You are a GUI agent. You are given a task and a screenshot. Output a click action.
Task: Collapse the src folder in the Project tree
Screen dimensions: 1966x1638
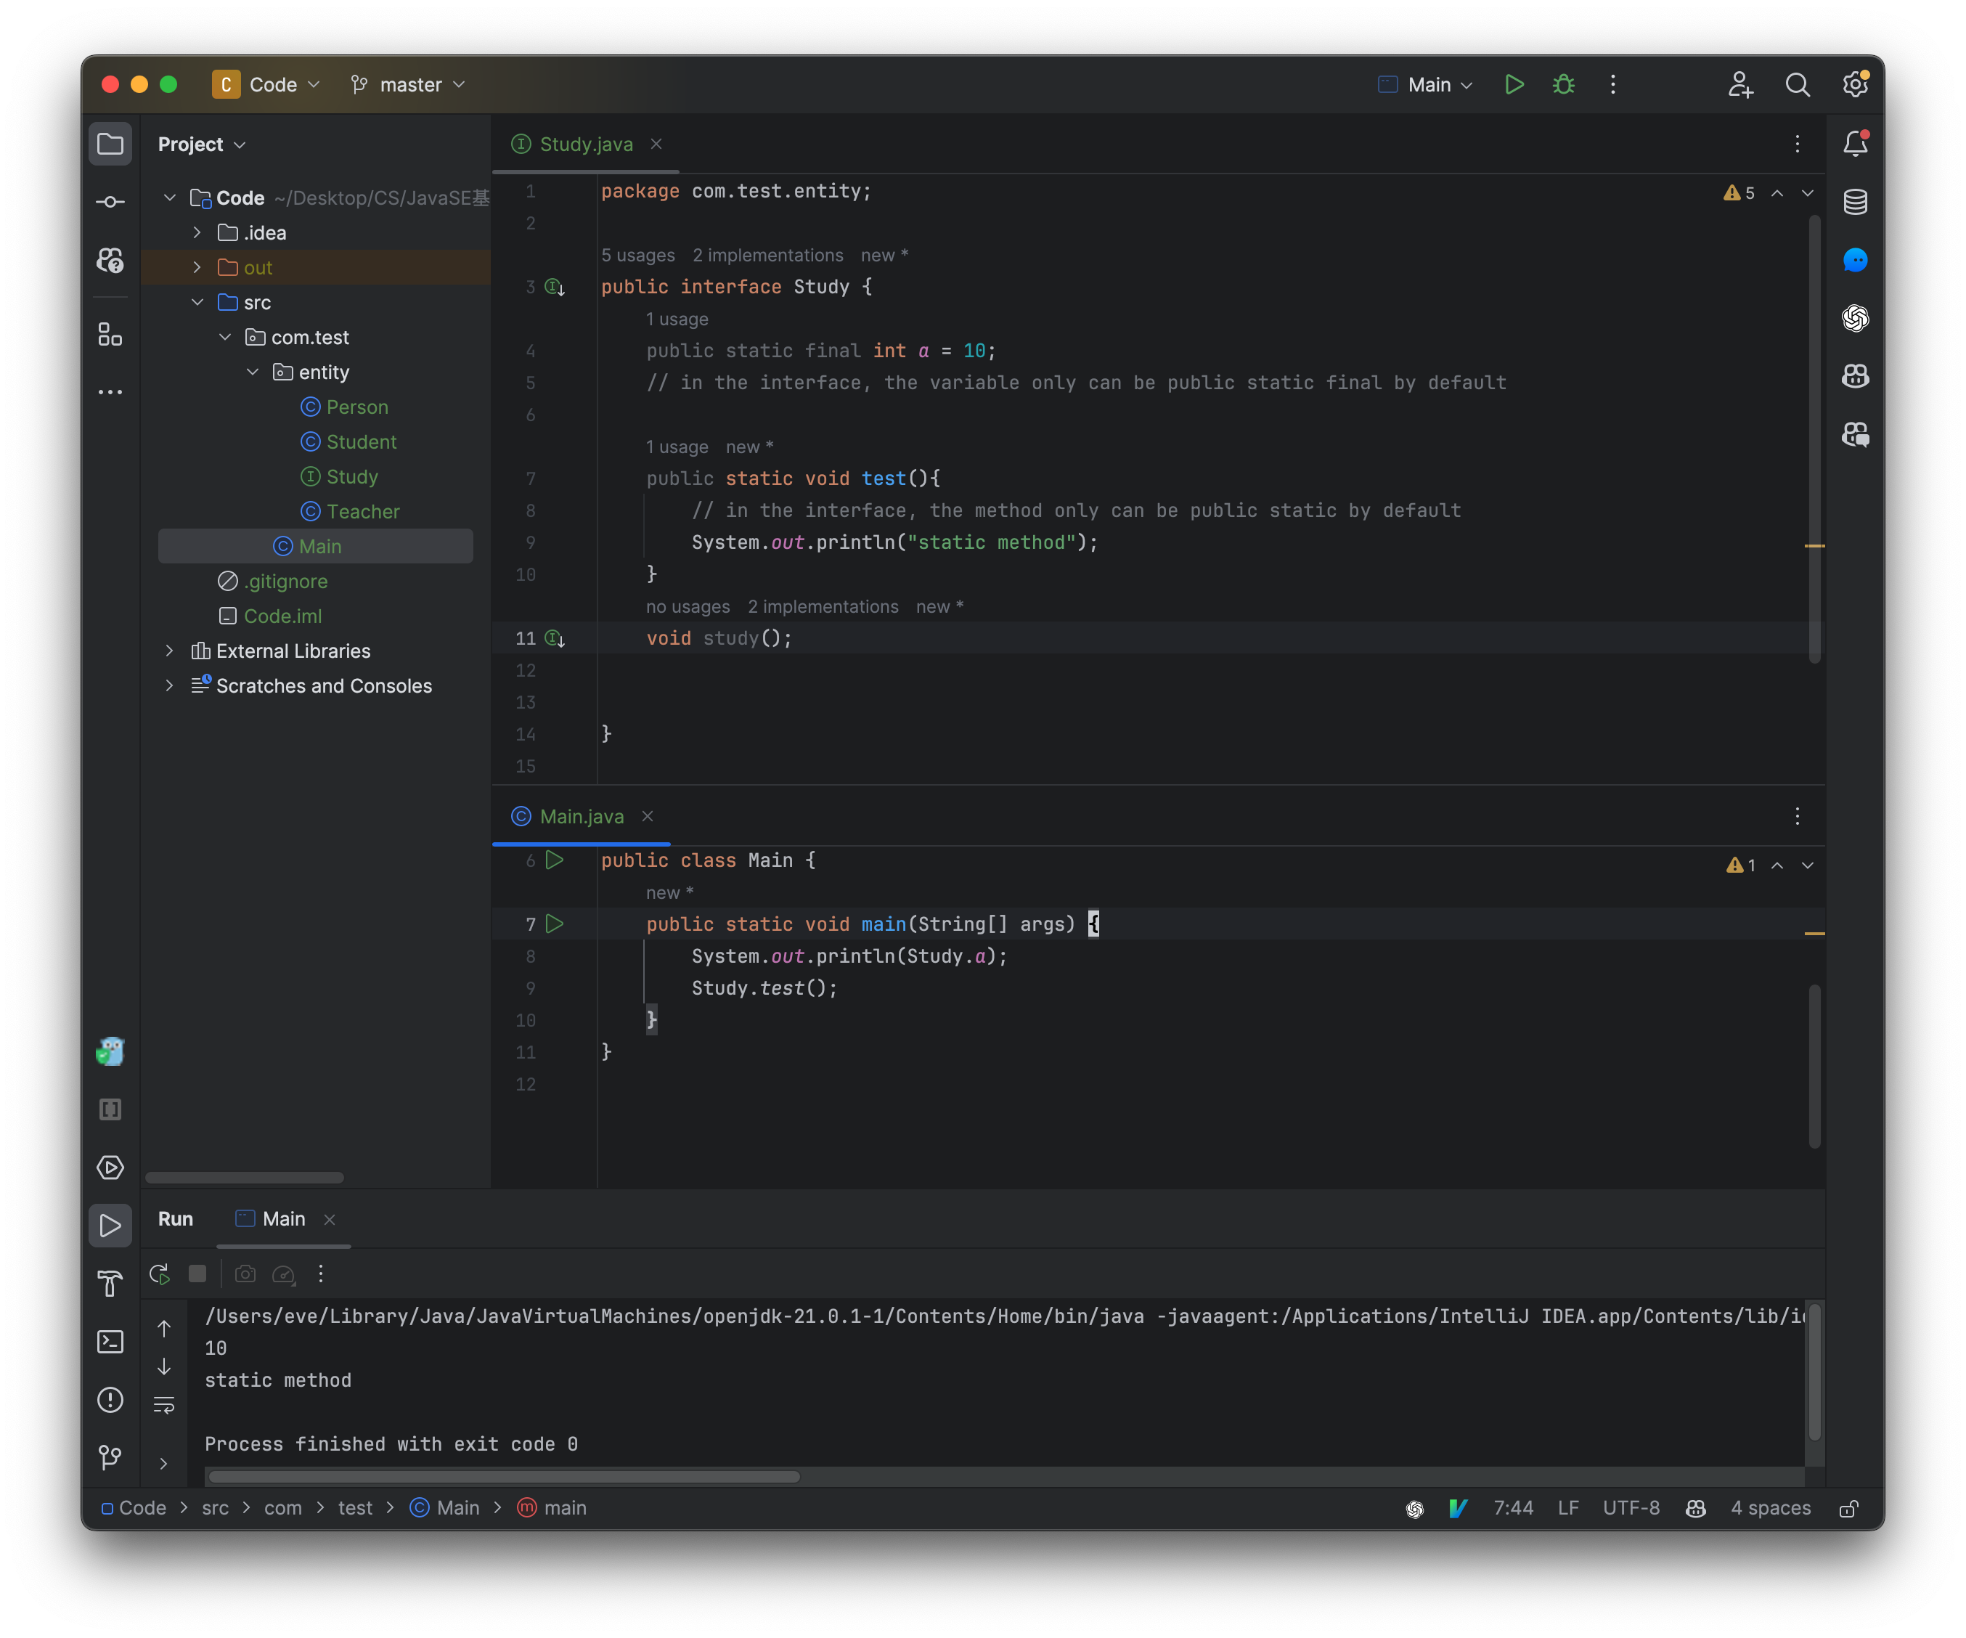[x=197, y=301]
